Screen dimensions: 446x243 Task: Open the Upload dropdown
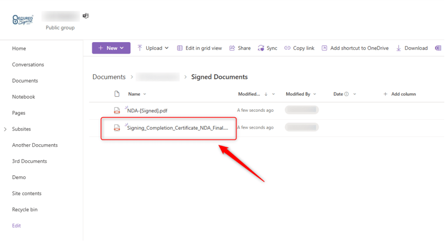coord(153,48)
